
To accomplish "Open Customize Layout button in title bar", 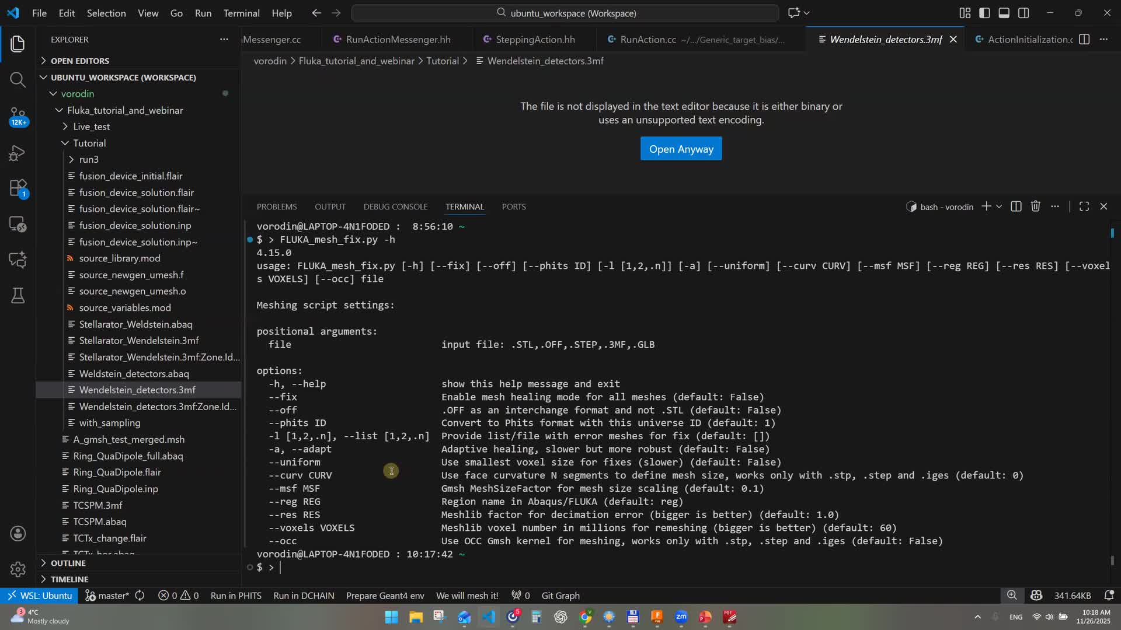I will (965, 13).
